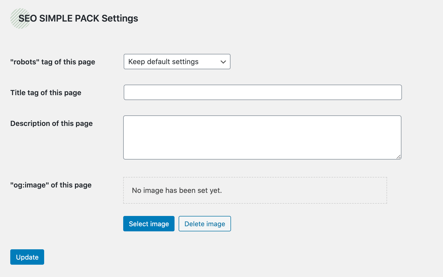Click the 'Title tag of this page' label
The height and width of the screenshot is (277, 443).
click(x=46, y=93)
